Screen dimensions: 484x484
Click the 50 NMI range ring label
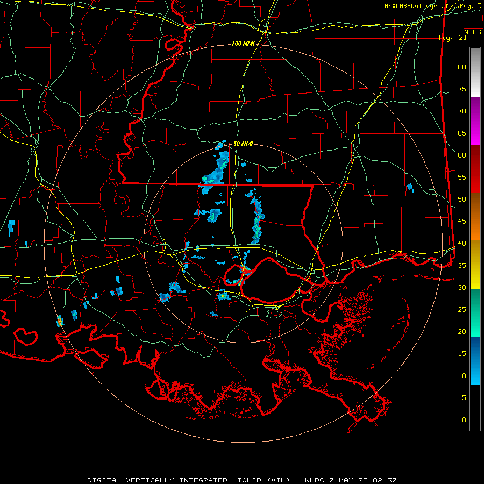[x=243, y=144]
